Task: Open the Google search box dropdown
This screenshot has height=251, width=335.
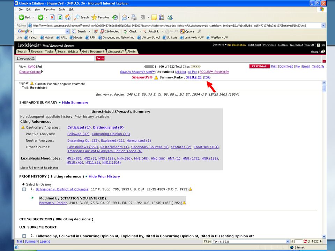Action: click(67, 31)
